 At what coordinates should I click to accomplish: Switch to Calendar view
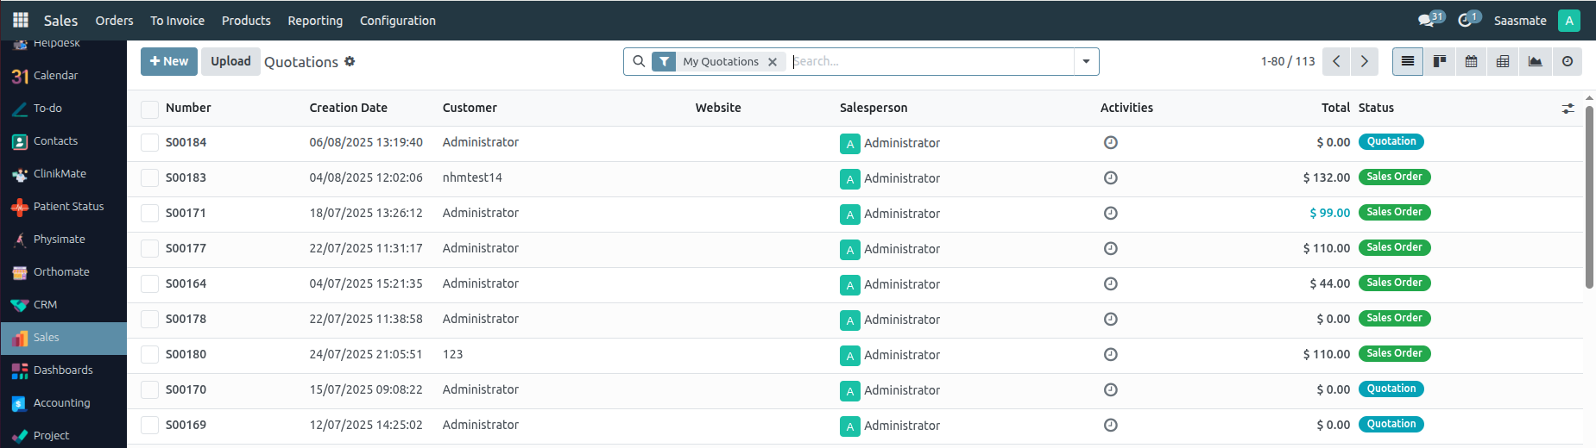click(1471, 61)
